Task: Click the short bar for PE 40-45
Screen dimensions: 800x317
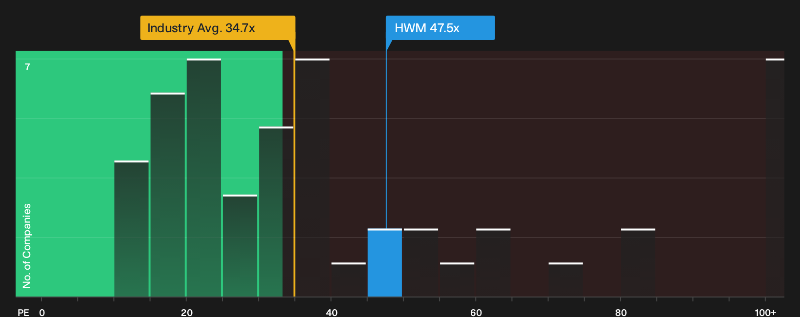Action: (349, 280)
